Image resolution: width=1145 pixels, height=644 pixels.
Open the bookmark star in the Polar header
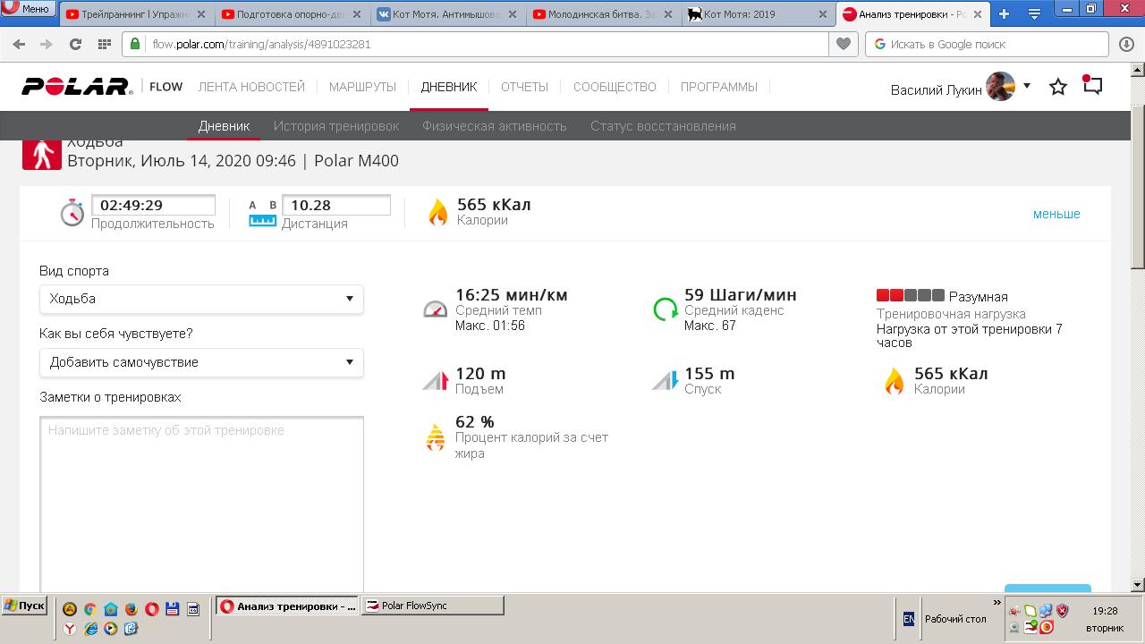1058,87
